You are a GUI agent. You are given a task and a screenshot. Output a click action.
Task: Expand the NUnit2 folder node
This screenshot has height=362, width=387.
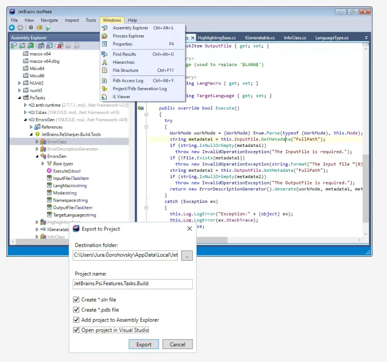click(x=19, y=83)
